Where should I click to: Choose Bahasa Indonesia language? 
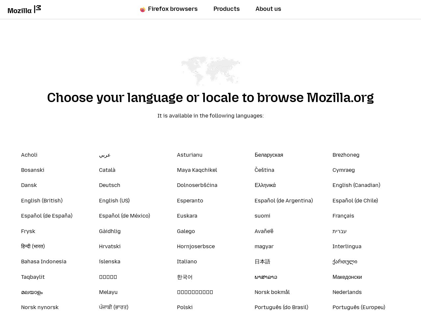(x=44, y=261)
